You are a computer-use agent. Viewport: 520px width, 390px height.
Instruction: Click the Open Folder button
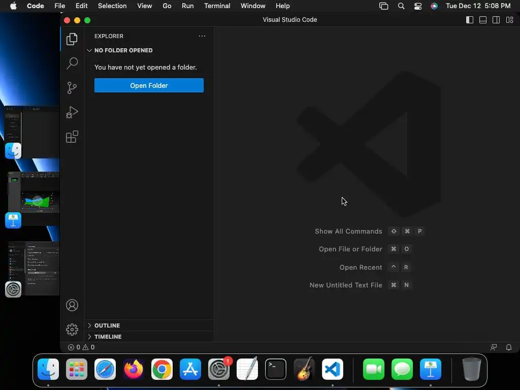click(x=149, y=85)
